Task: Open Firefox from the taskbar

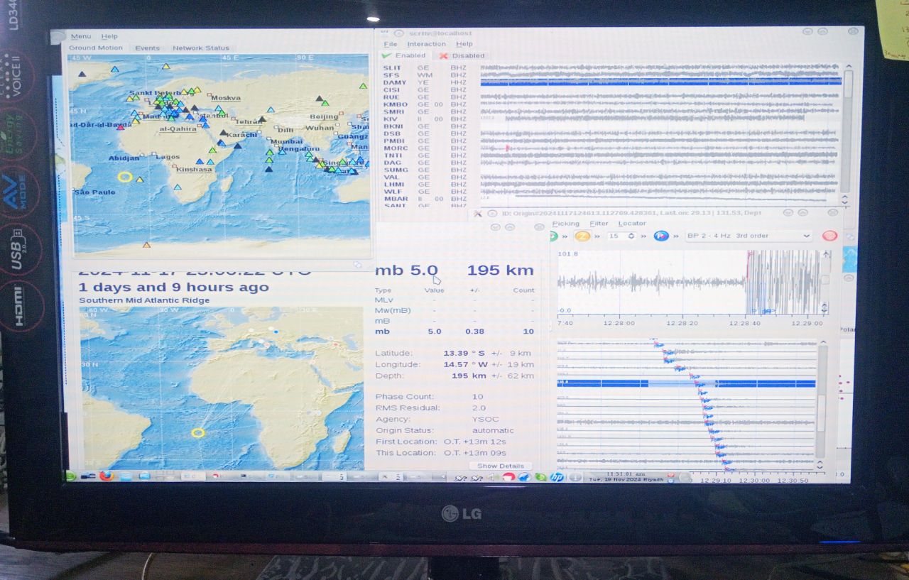Action: pyautogui.click(x=106, y=476)
